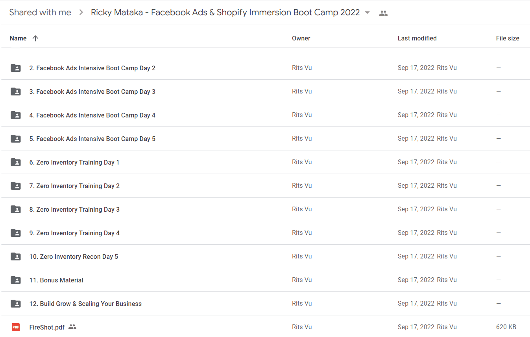
Task: Open the folder title dropdown arrow in breadcrumb
Action: [367, 13]
